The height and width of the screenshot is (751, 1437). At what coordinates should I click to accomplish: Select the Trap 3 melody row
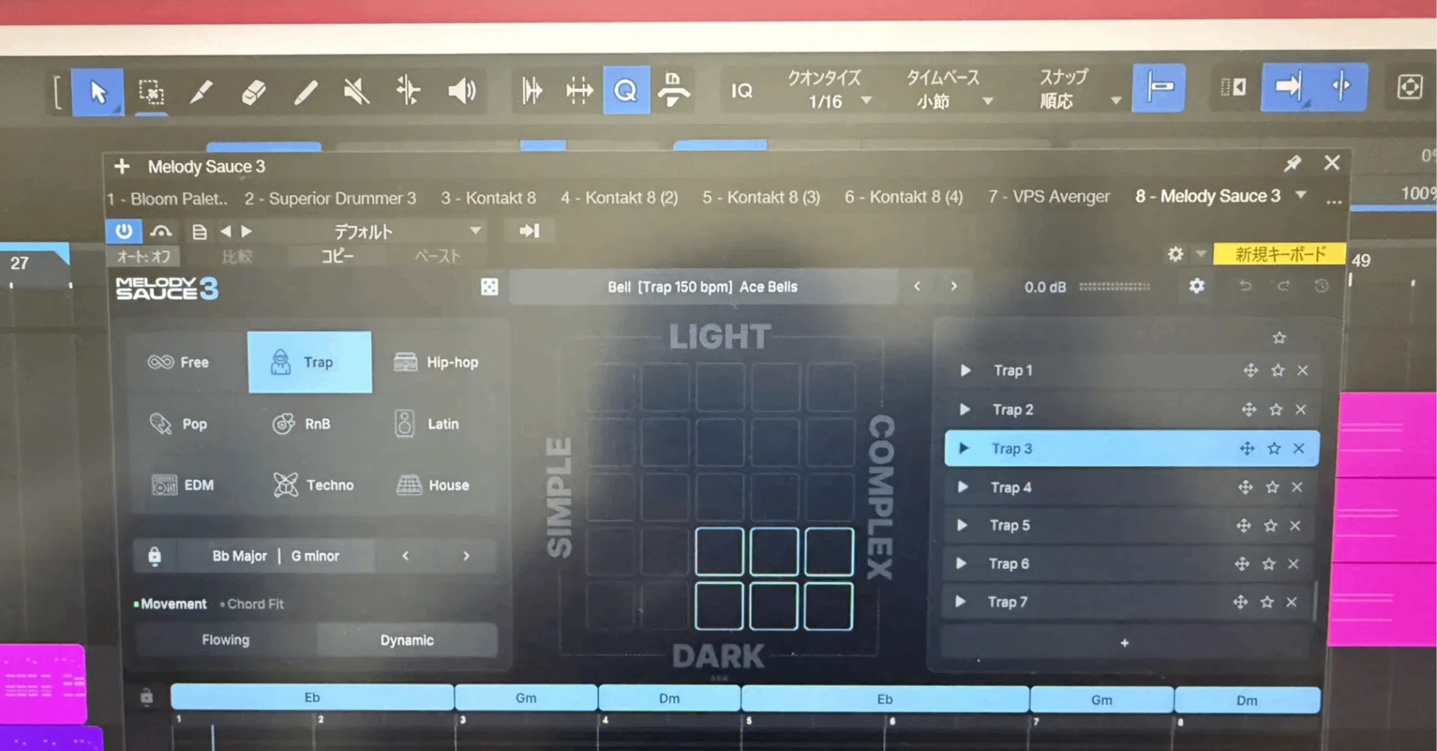coord(1131,448)
